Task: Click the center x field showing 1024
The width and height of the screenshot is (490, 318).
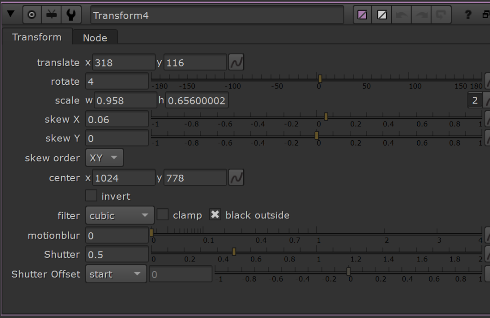Action: click(x=123, y=178)
